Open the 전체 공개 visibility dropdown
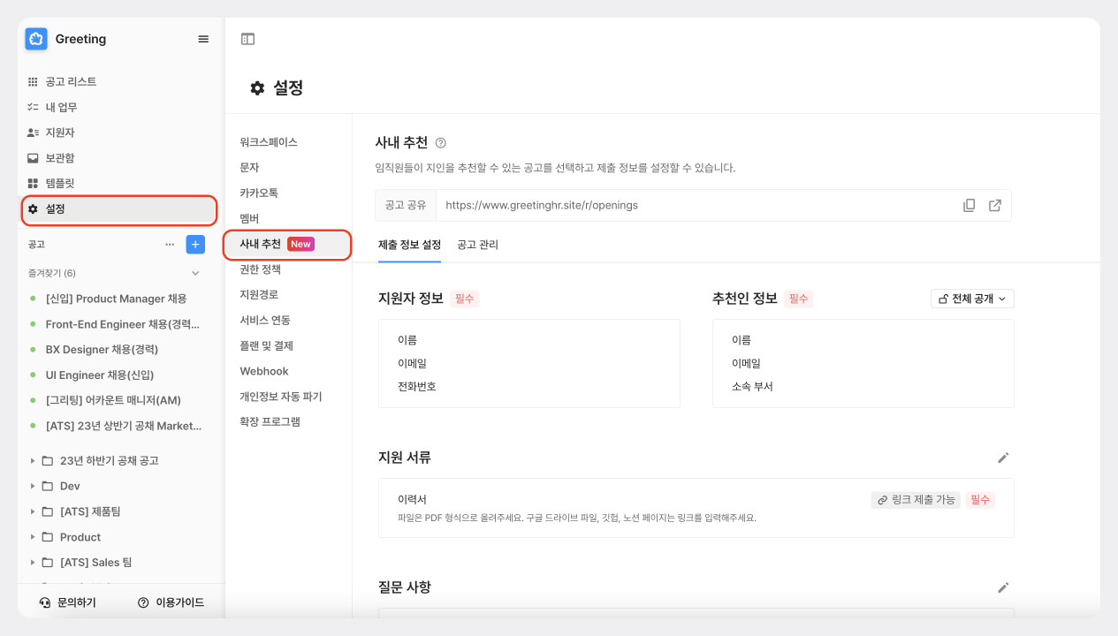 click(x=972, y=299)
